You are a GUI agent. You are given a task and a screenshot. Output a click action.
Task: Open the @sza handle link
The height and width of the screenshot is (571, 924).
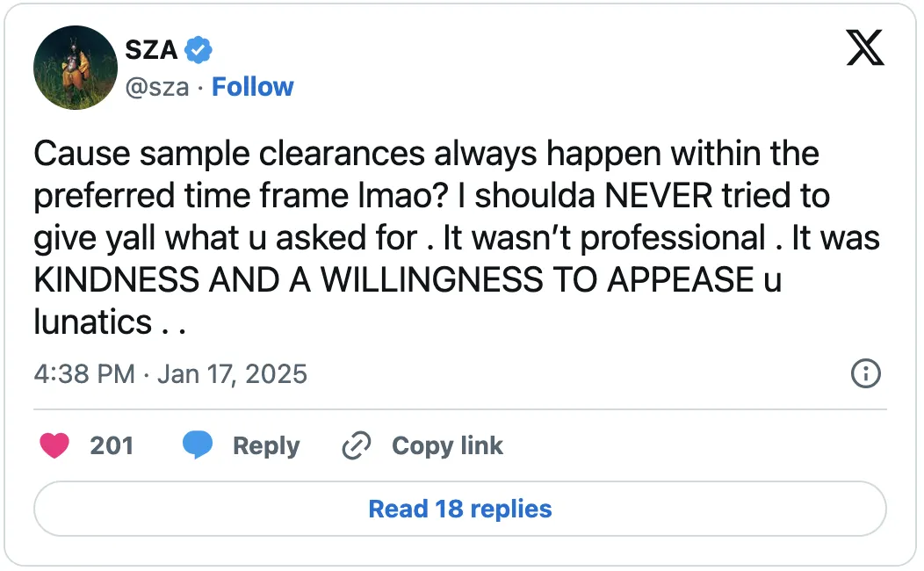(x=156, y=87)
